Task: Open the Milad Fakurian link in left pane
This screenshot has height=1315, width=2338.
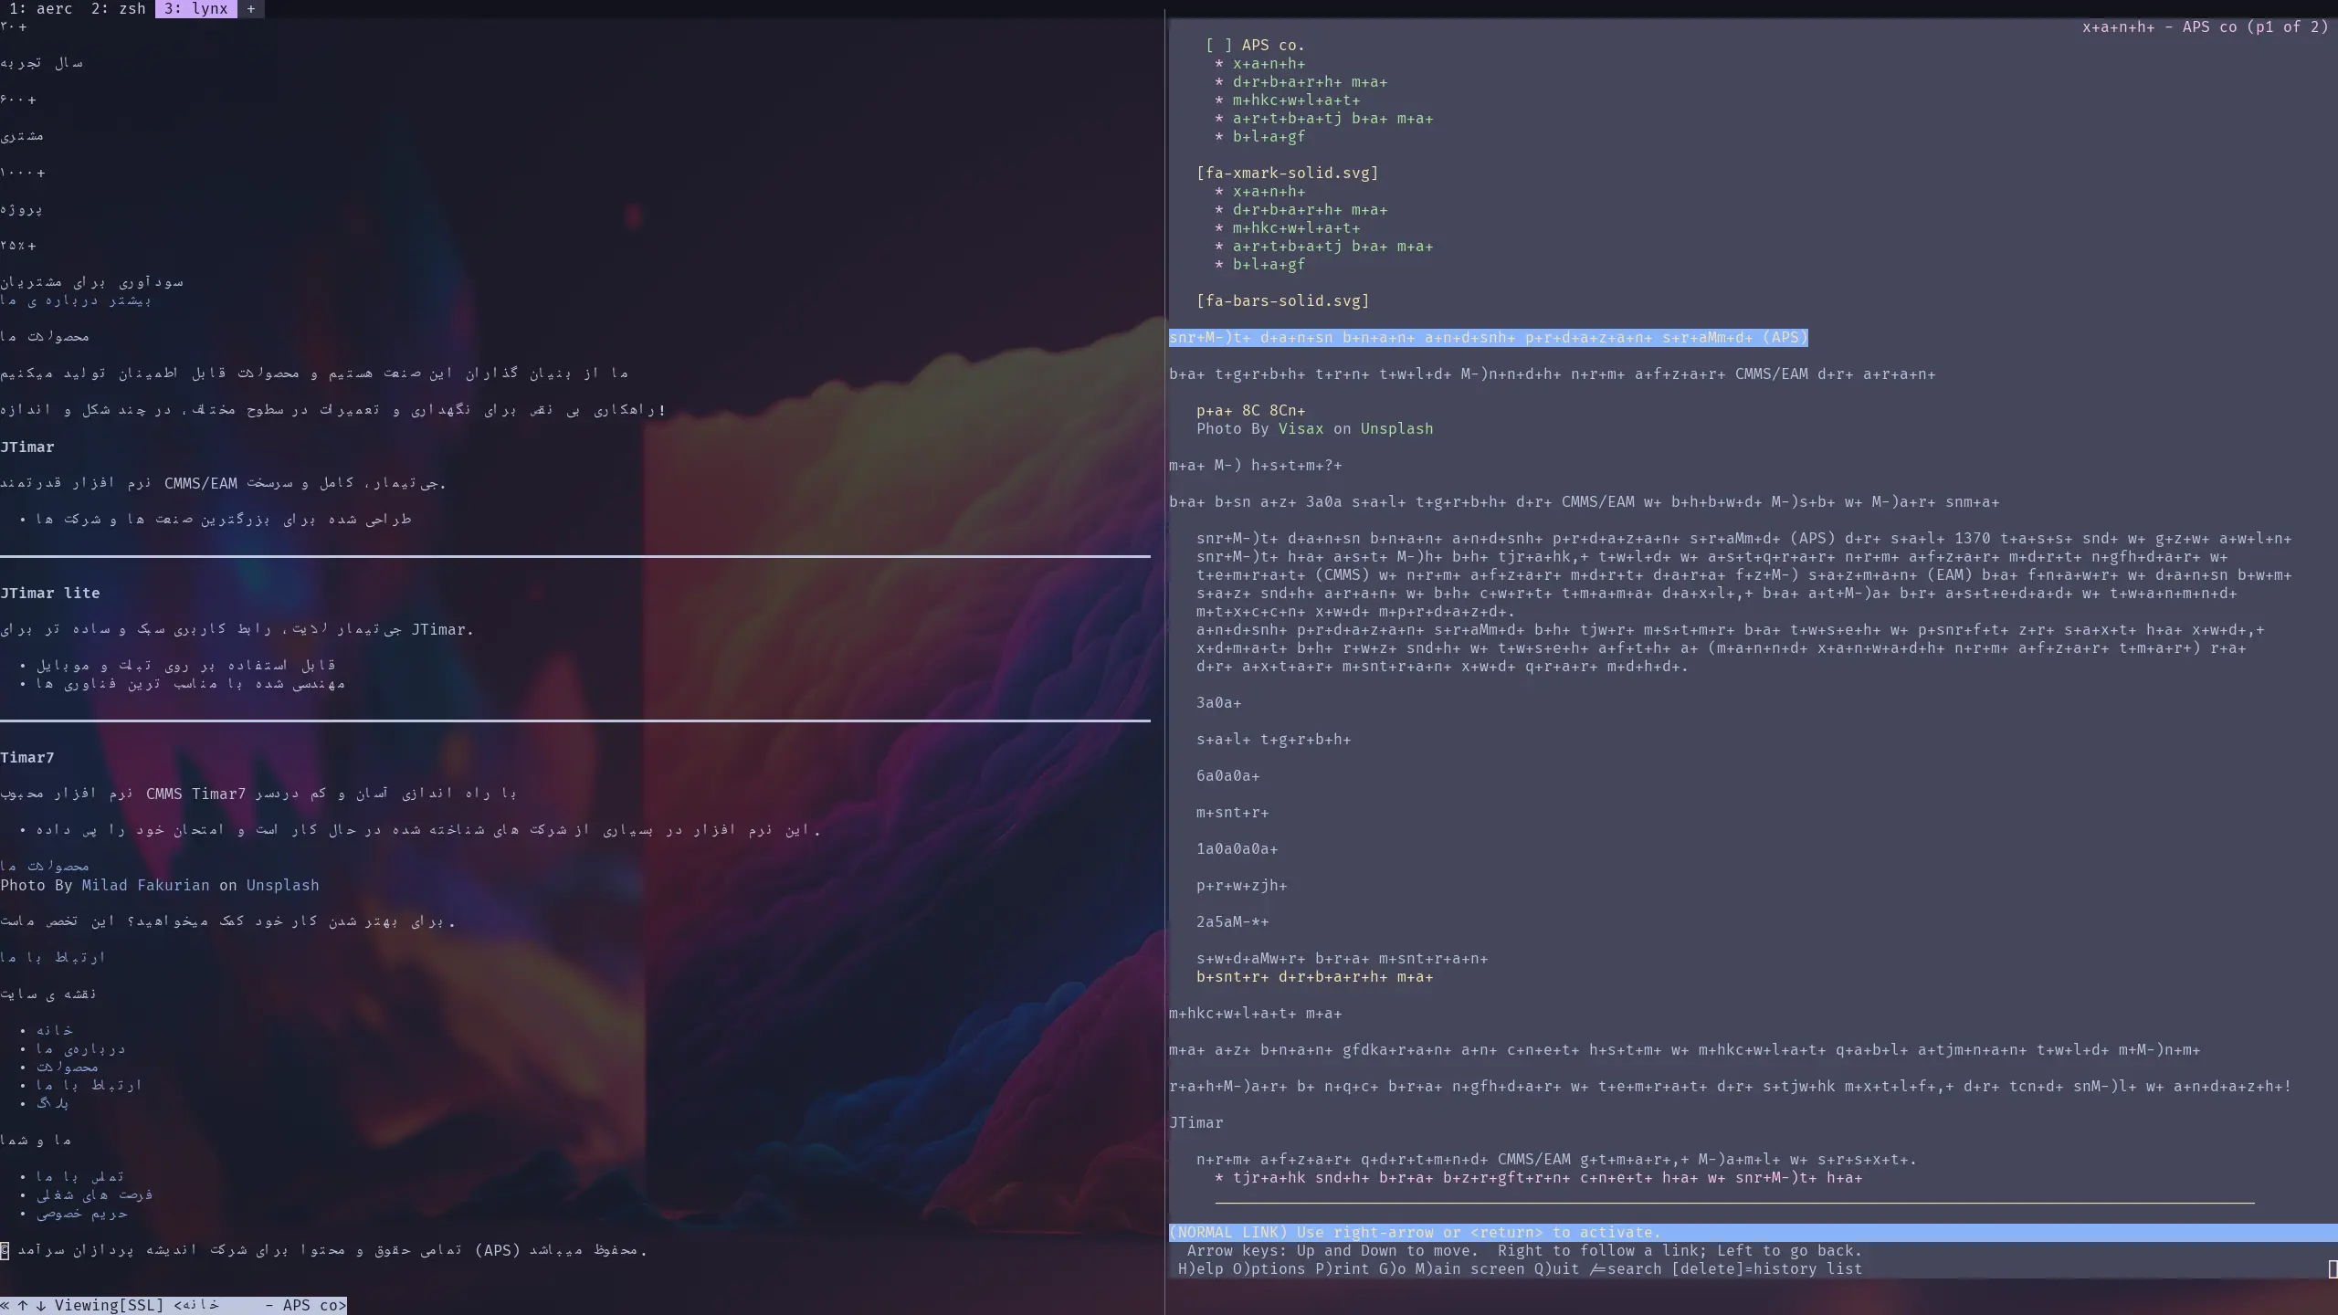Action: 146,885
